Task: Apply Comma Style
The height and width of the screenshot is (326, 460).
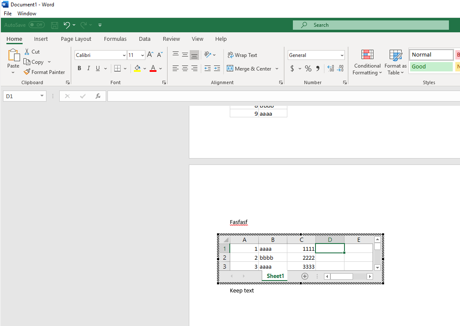Action: point(318,68)
